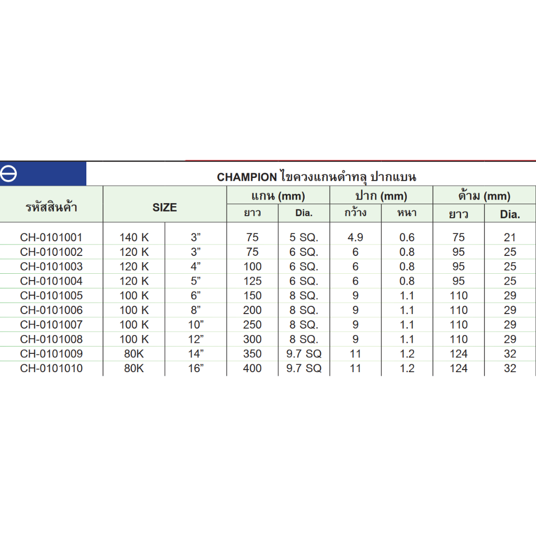Click 0.8 cell in CH-0101003 row
The image size is (536, 536).
pyautogui.click(x=407, y=266)
